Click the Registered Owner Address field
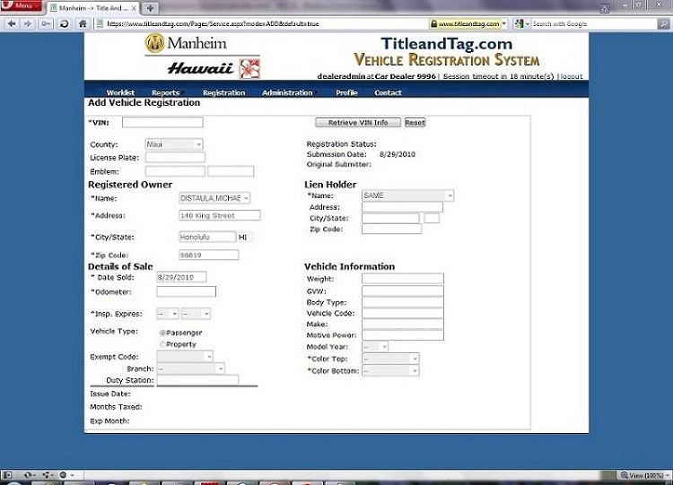 [x=219, y=215]
